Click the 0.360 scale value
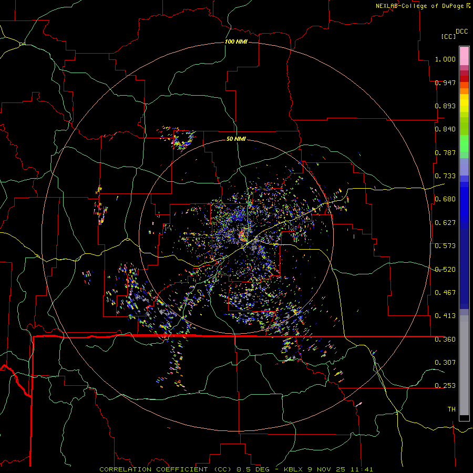The width and height of the screenshot is (473, 473). 445,340
